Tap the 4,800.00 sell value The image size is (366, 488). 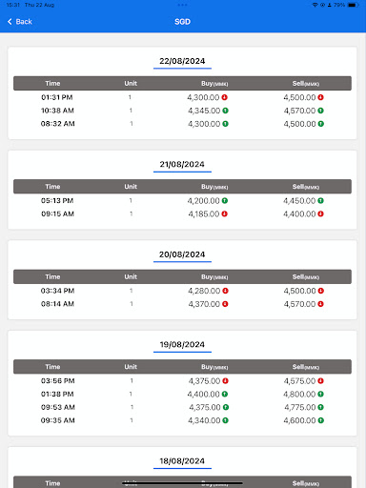pos(299,394)
